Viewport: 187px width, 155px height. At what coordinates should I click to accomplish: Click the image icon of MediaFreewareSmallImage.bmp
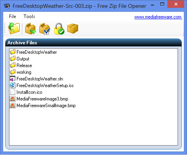click(13, 106)
